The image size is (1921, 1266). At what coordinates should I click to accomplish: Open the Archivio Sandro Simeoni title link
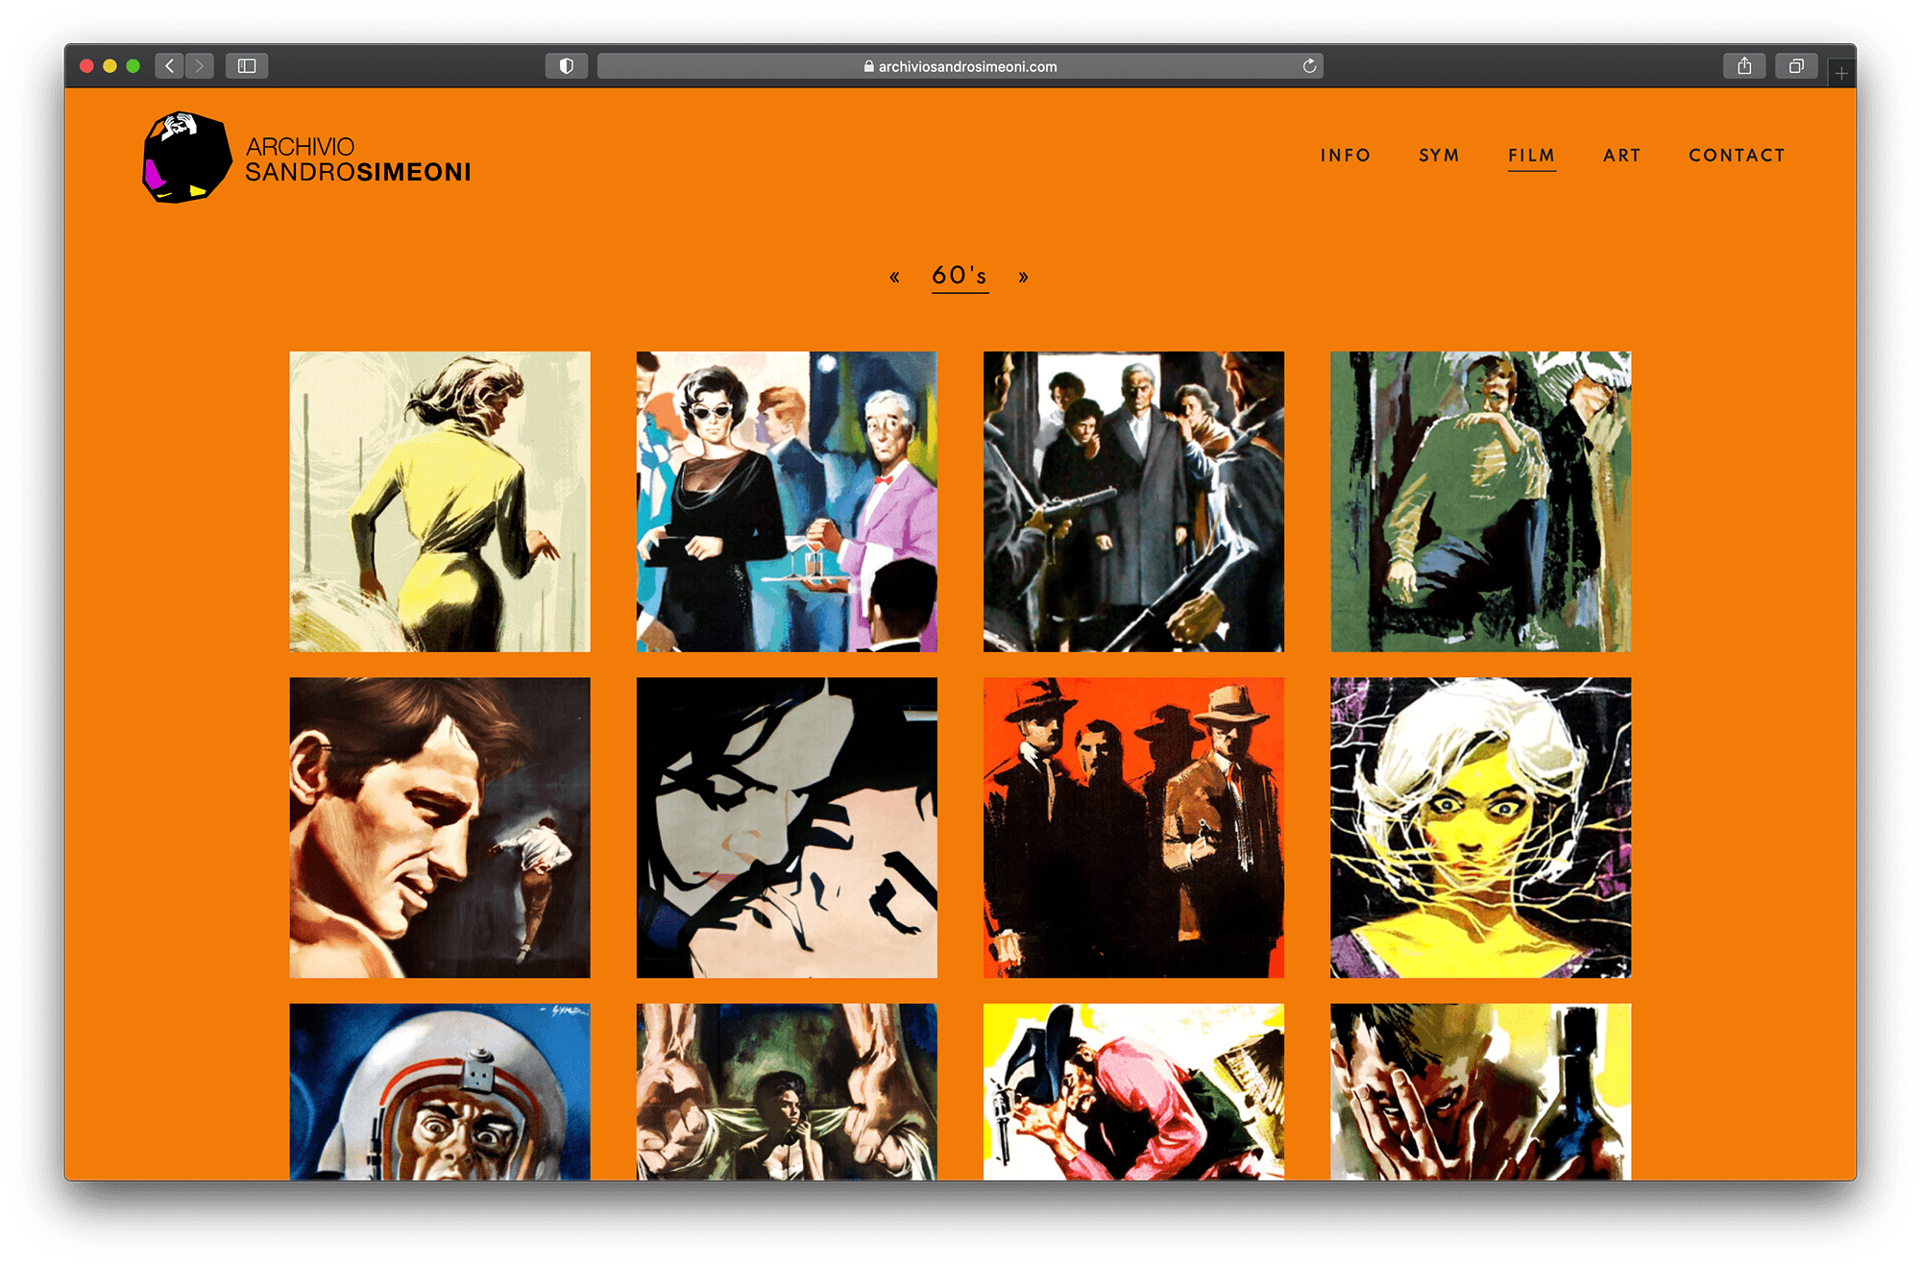click(358, 159)
